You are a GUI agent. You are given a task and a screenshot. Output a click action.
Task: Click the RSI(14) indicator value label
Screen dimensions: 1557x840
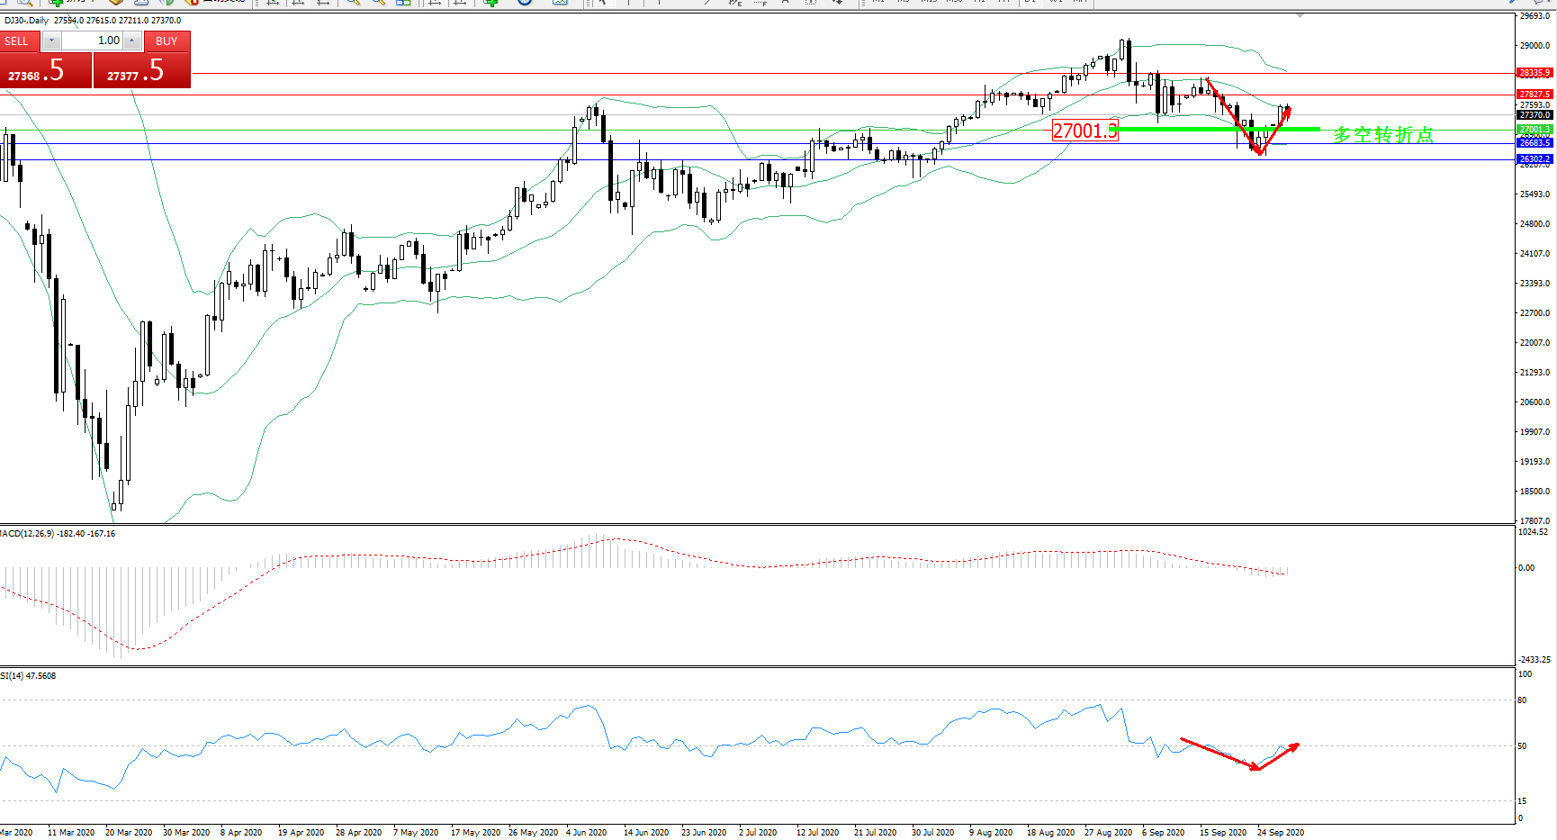[28, 676]
